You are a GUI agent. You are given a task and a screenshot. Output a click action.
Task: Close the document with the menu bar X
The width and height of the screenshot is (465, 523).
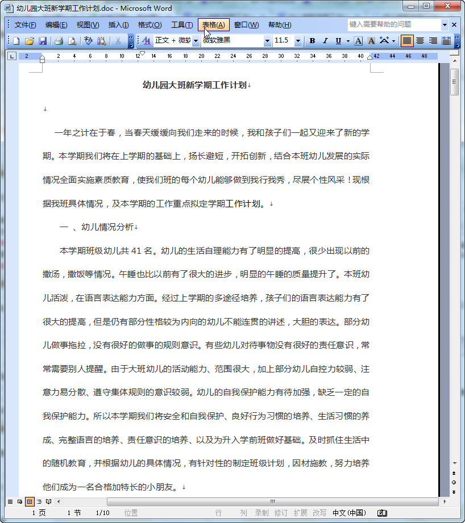click(454, 24)
